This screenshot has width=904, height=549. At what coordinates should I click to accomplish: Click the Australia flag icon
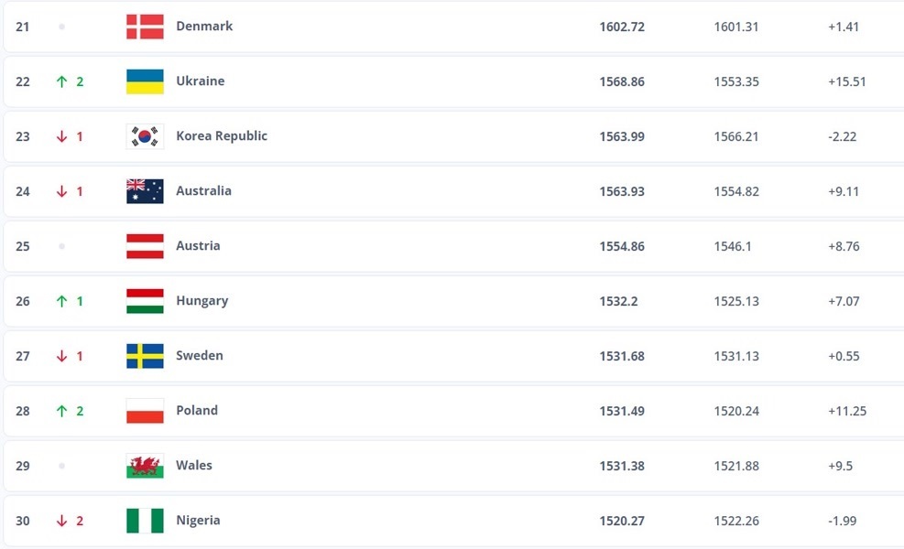click(145, 191)
